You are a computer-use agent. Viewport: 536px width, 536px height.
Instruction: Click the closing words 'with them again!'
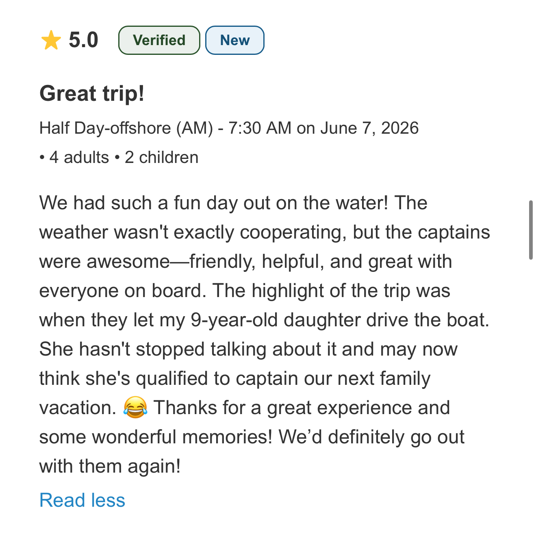click(x=110, y=466)
